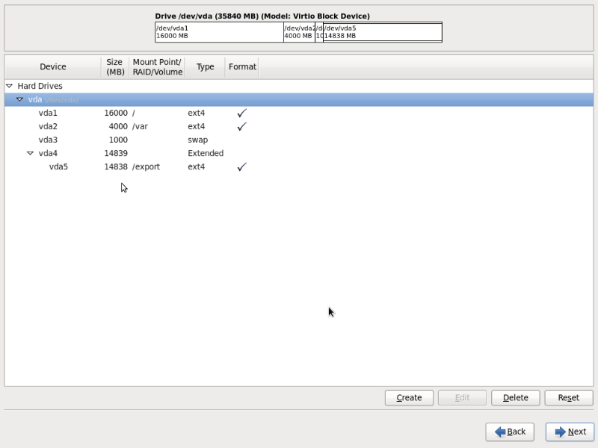This screenshot has width=598, height=448.
Task: Collapse the vda drive expander arrow
Action: coord(19,99)
